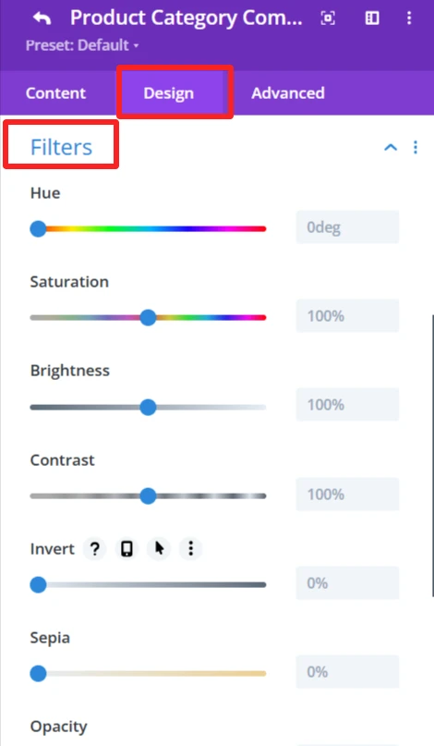Open the Invert option three-dot menu
The image size is (434, 746).
(x=190, y=548)
